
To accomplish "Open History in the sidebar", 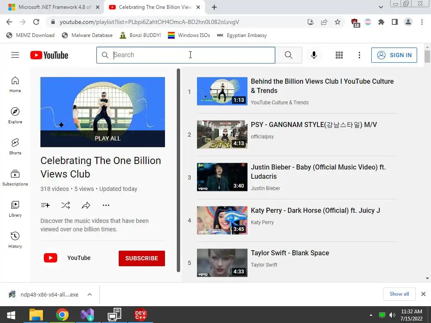I will 15,240.
